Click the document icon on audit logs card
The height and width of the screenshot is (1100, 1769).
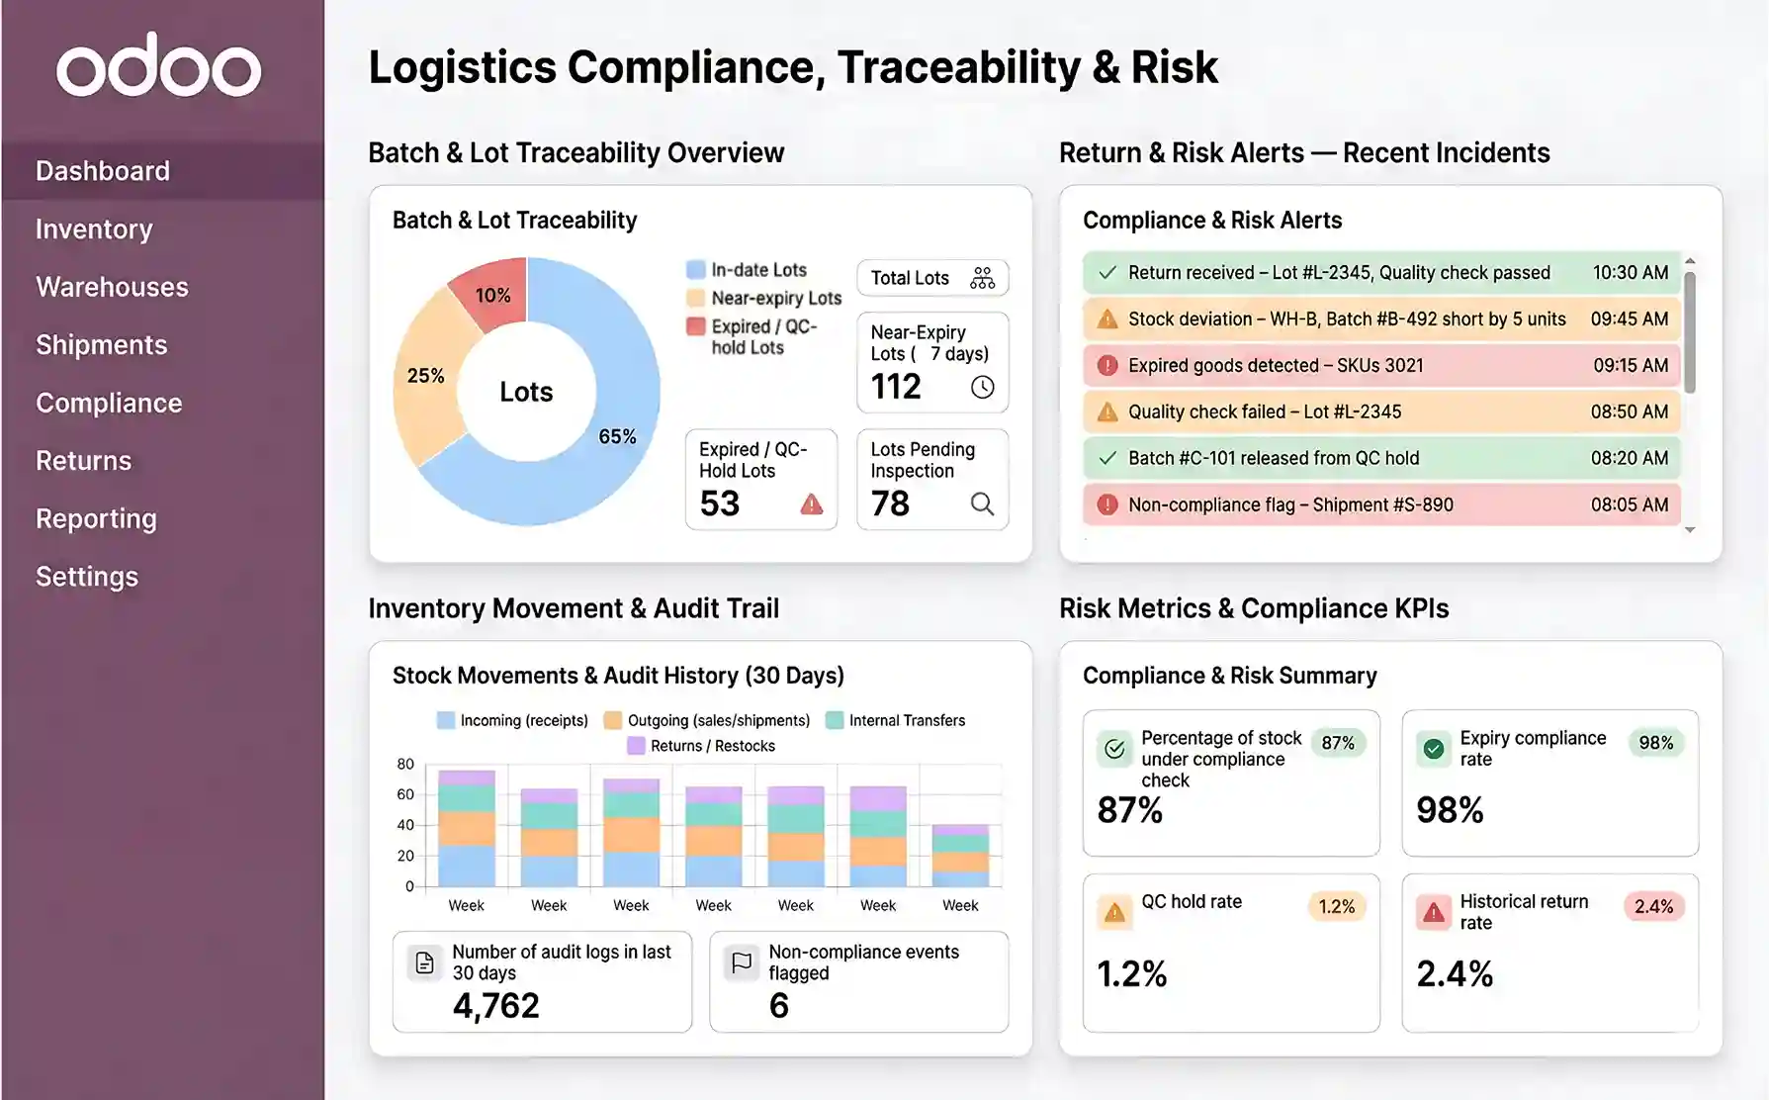click(424, 961)
